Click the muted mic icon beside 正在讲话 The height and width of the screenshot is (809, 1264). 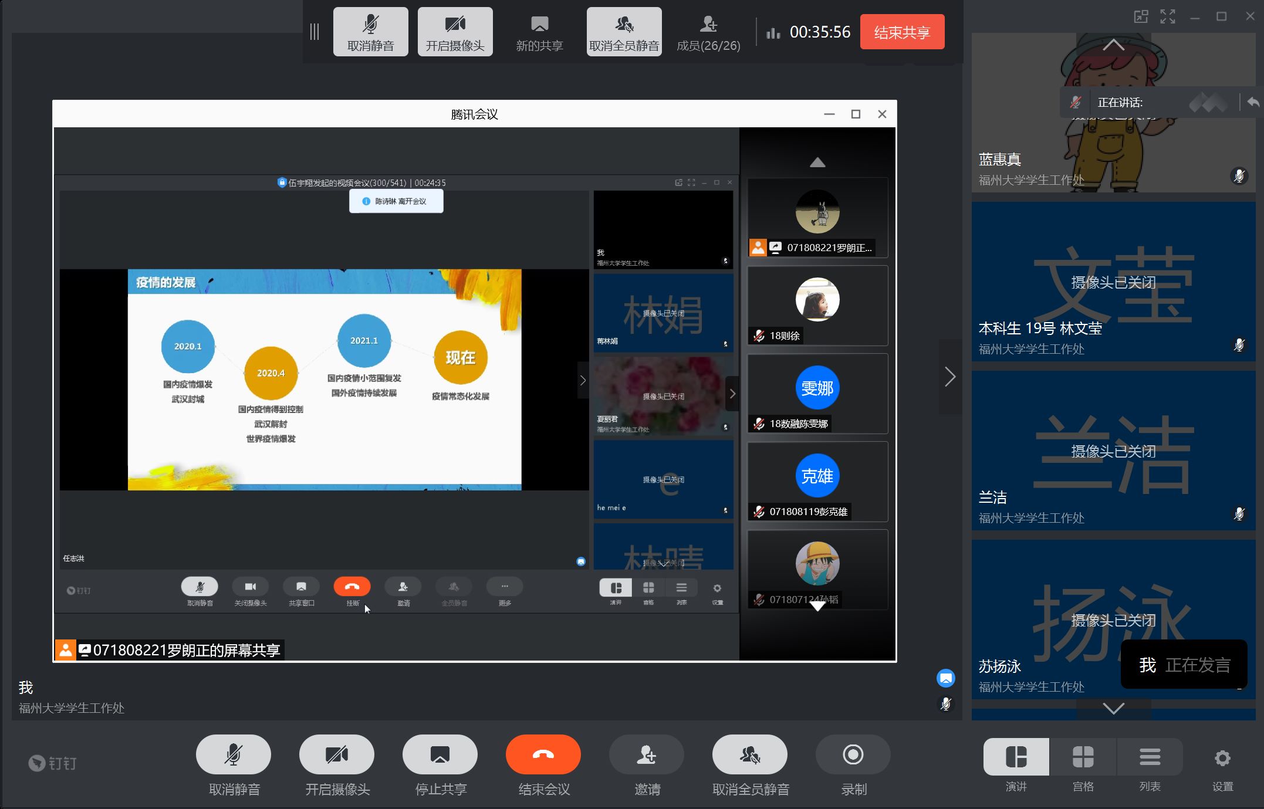1076,102
